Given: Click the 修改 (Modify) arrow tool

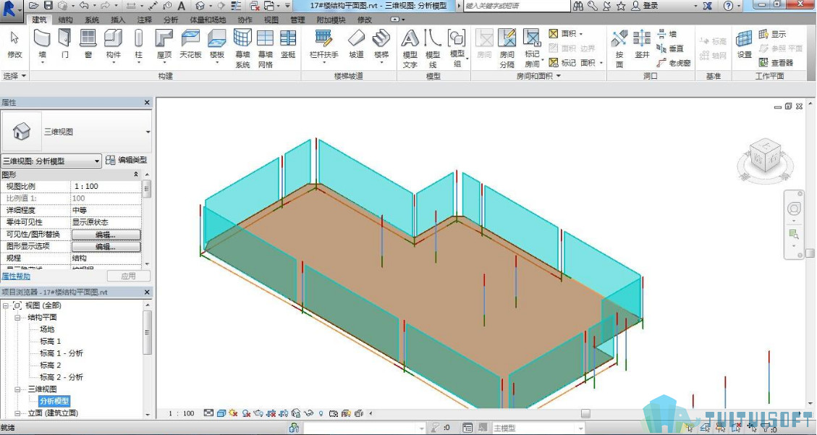Looking at the screenshot, I should click(x=14, y=43).
